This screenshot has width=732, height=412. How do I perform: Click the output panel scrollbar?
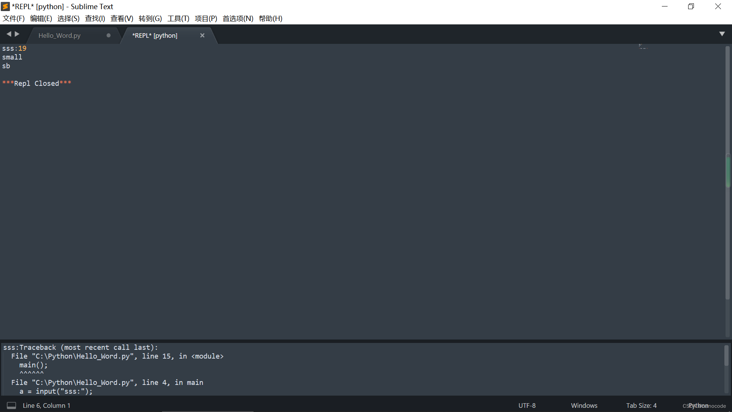click(726, 356)
